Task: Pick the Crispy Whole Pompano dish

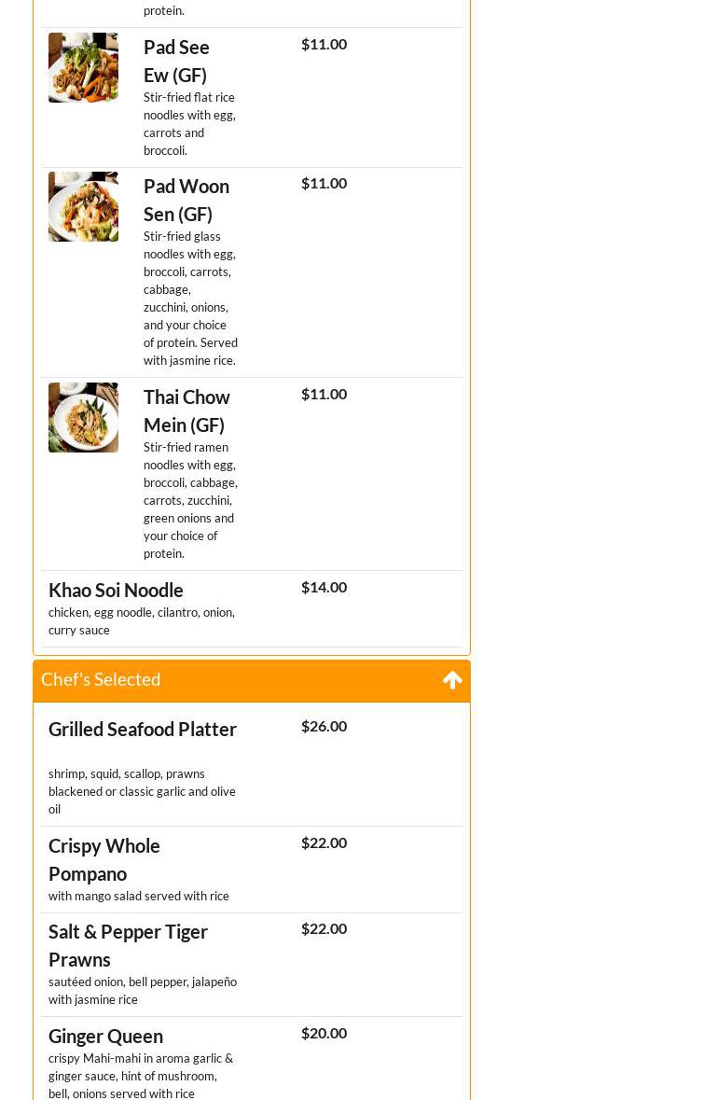Action: pos(104,859)
